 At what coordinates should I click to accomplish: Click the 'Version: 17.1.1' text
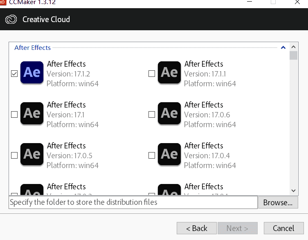coord(205,74)
